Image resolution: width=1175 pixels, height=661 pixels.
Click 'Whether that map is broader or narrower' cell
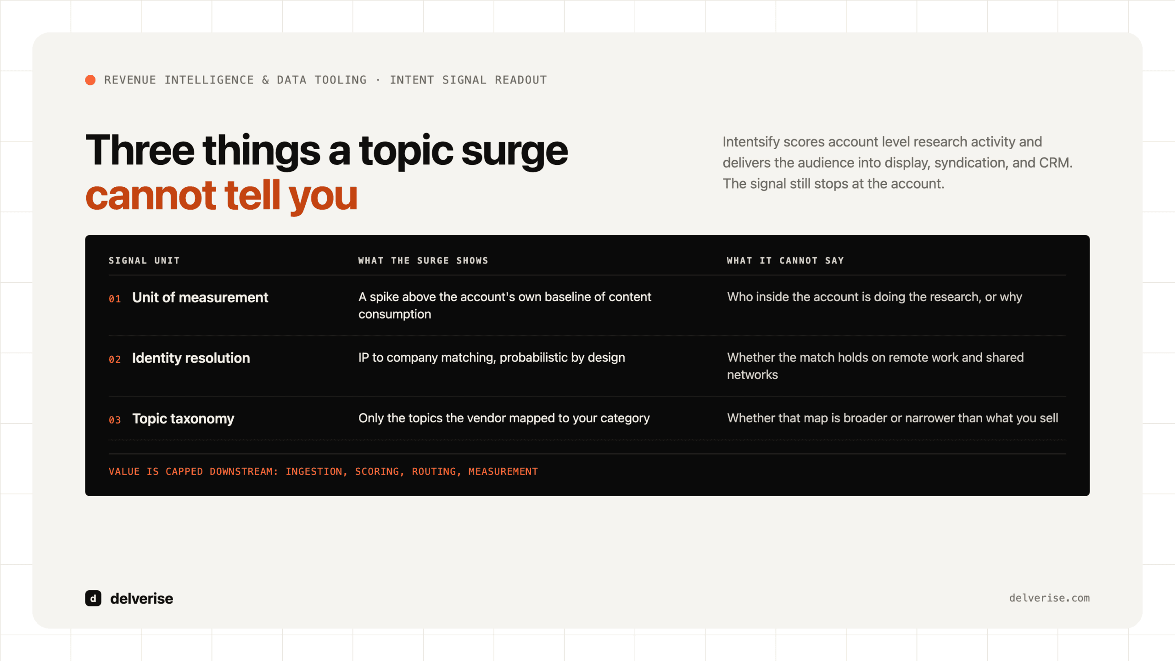[893, 418]
